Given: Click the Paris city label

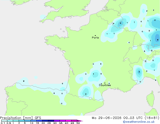Looking at the screenshot, I should tap(95, 38).
